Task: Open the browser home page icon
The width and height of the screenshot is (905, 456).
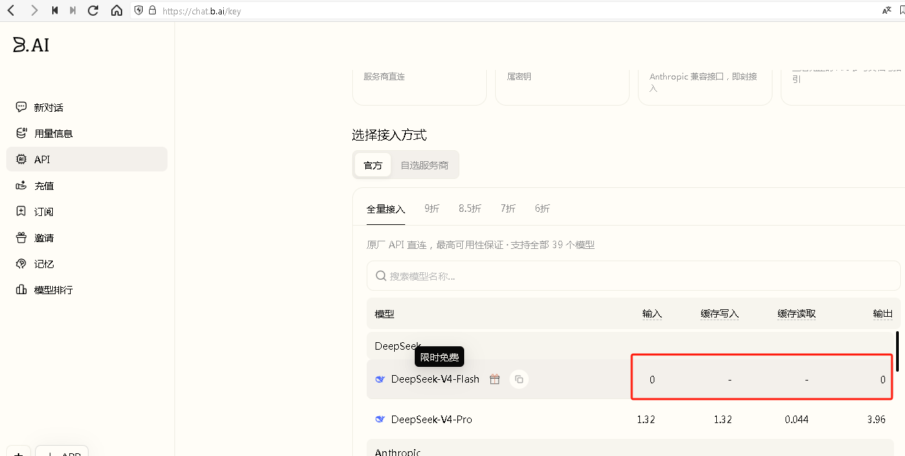Action: (117, 10)
